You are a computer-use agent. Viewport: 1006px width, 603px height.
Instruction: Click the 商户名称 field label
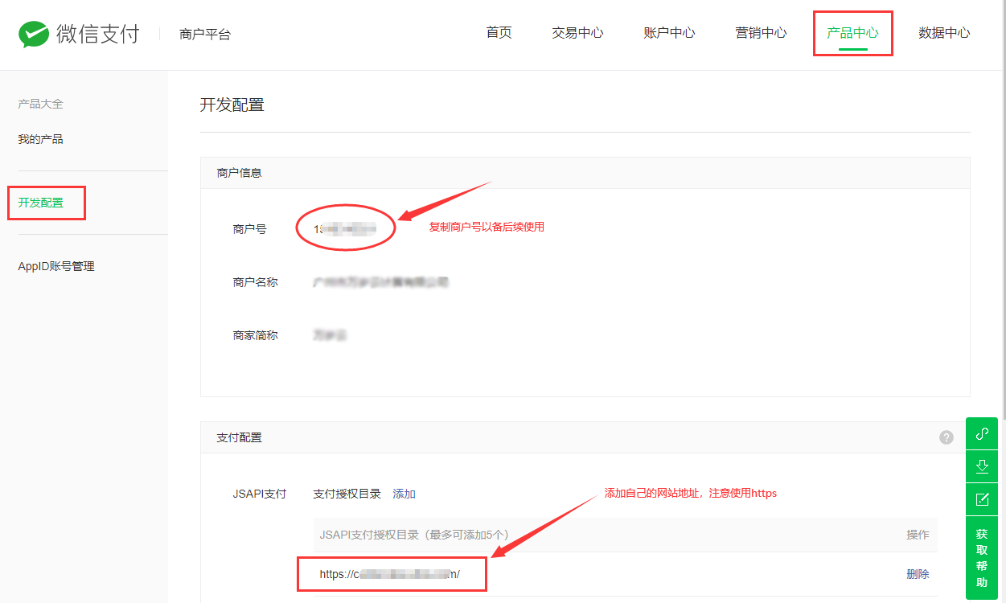point(255,282)
